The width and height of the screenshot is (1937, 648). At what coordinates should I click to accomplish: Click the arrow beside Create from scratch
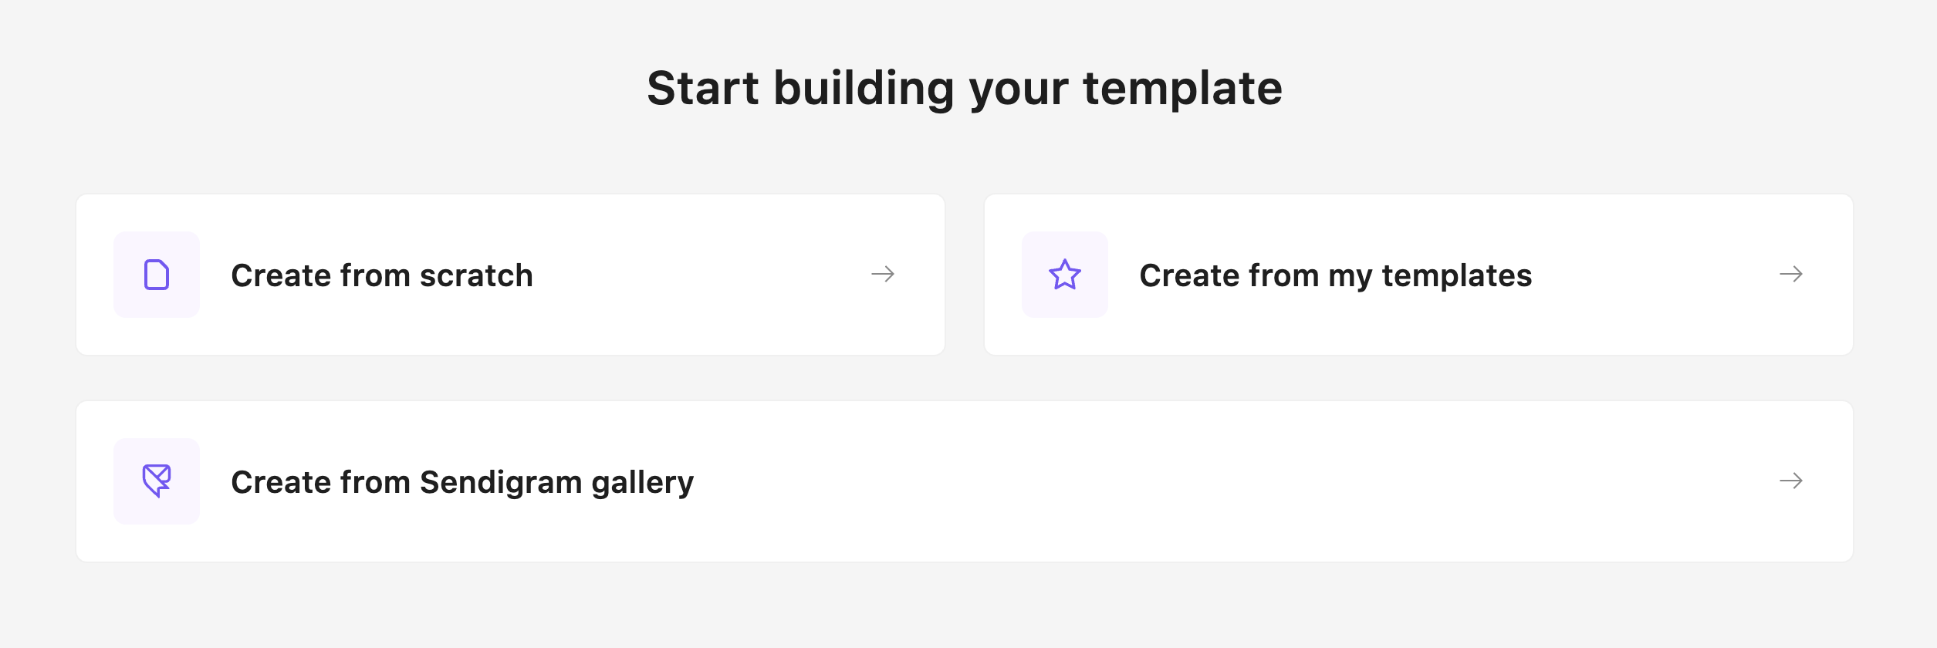[x=883, y=275]
